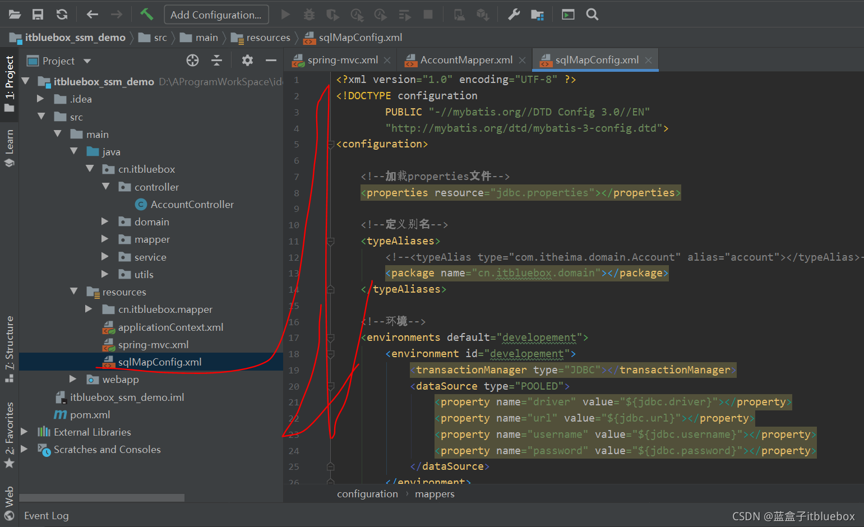Click the mappers breadcrumb below editor
Screen dimensions: 864x527
(x=435, y=494)
